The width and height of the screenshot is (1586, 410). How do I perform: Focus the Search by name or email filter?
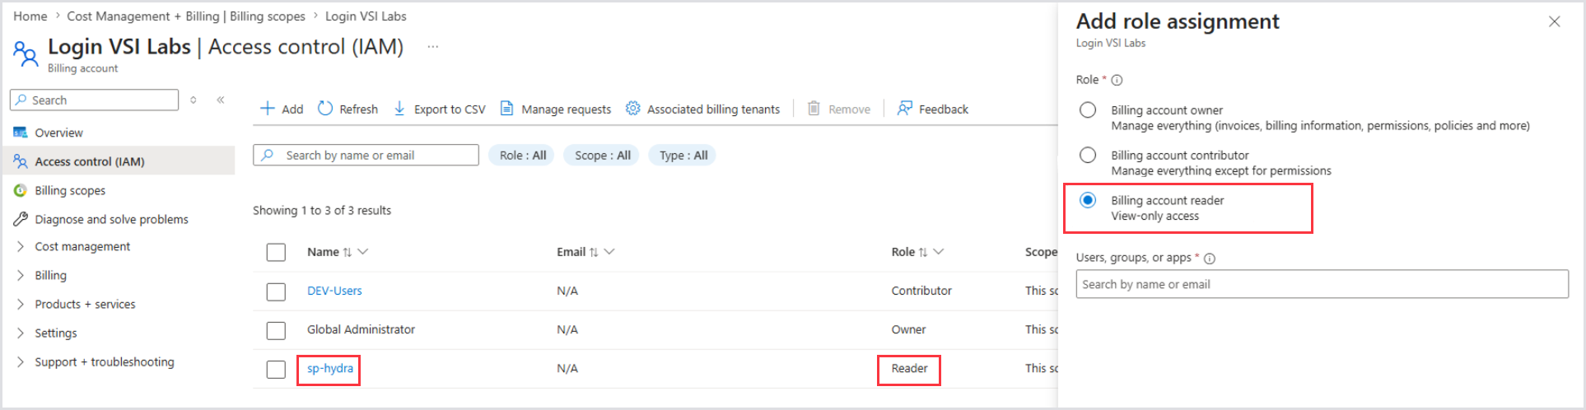(366, 155)
